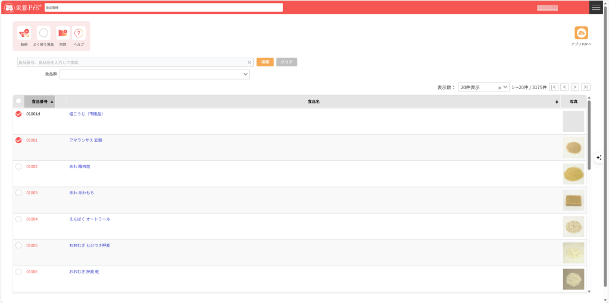Click the food search input field
The width and height of the screenshot is (609, 303).
point(131,62)
